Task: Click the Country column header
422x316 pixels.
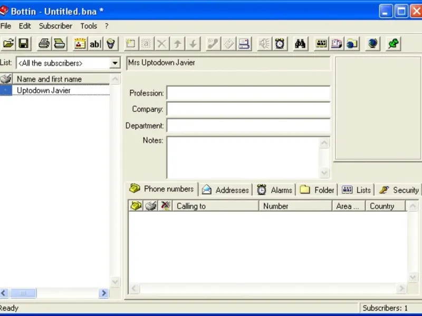Action: [x=386, y=206]
